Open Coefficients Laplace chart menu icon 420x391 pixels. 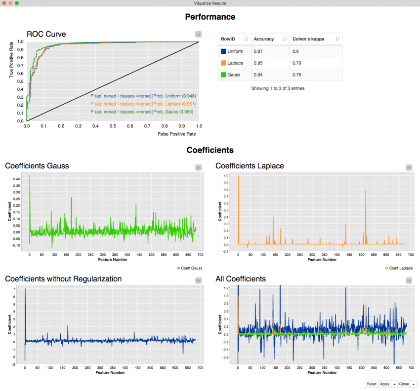[409, 167]
